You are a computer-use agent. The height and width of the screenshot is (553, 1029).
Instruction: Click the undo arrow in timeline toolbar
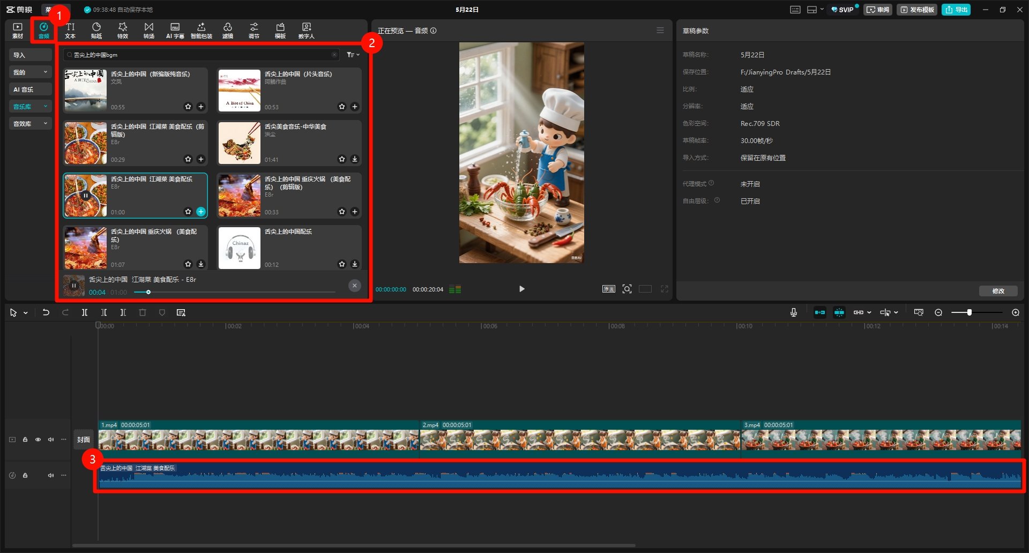click(x=46, y=312)
